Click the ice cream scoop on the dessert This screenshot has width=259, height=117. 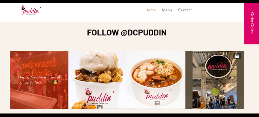[98, 61]
